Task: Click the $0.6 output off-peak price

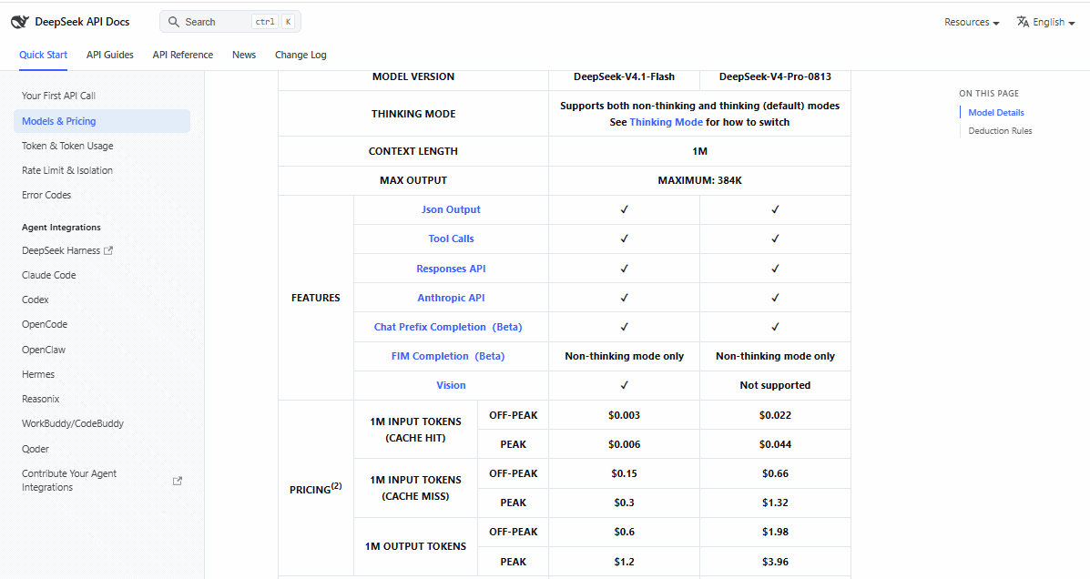Action: 624,532
